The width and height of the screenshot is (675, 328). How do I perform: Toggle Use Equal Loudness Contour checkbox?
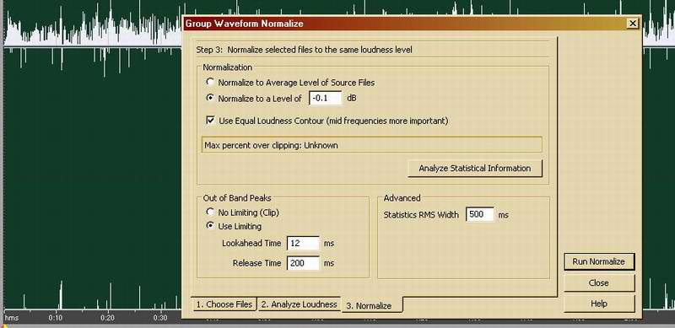pos(210,121)
